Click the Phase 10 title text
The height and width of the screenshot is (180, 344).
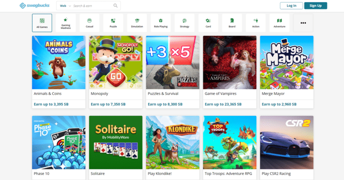click(42, 174)
